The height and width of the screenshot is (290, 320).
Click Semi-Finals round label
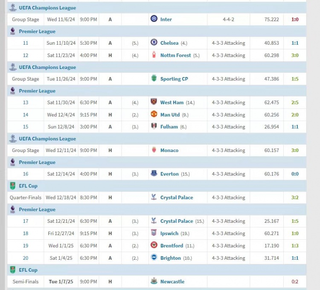26,281
